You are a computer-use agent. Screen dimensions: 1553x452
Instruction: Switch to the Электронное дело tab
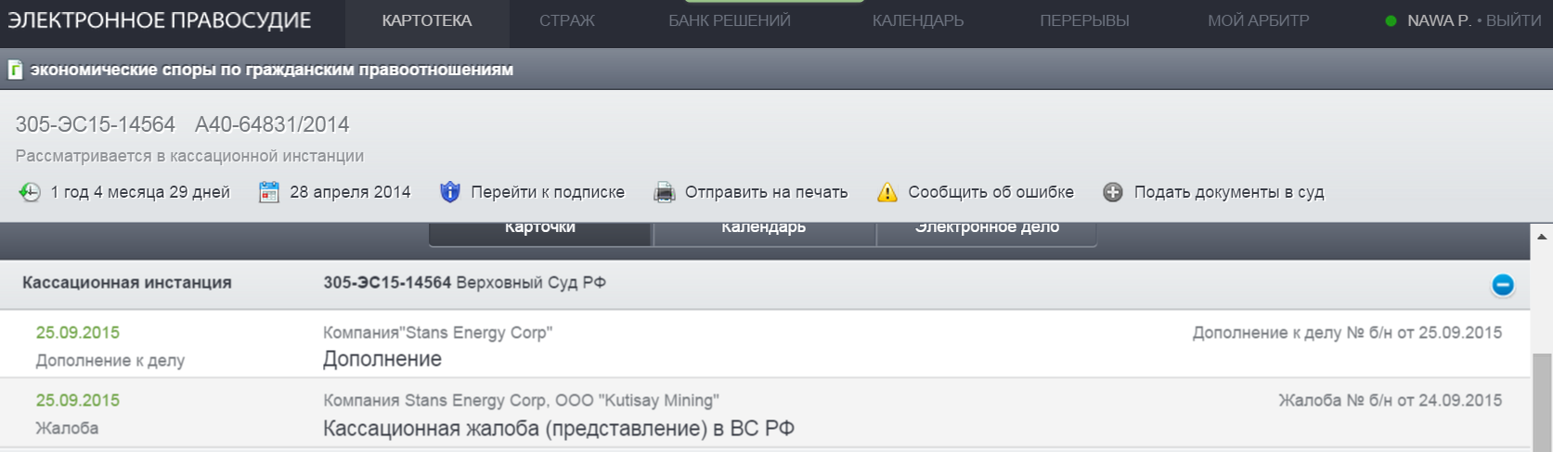pyautogui.click(x=987, y=229)
